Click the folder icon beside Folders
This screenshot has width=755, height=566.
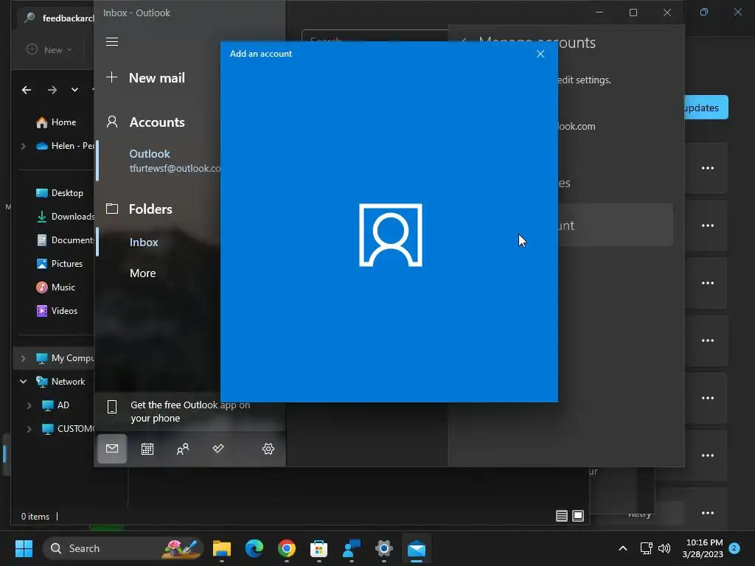click(x=112, y=209)
